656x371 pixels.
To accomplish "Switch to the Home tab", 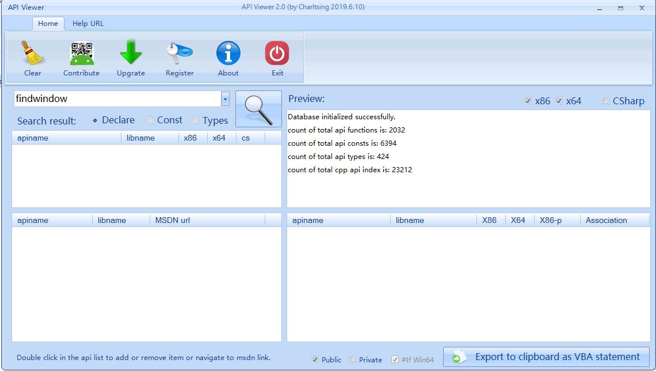I will pyautogui.click(x=48, y=24).
